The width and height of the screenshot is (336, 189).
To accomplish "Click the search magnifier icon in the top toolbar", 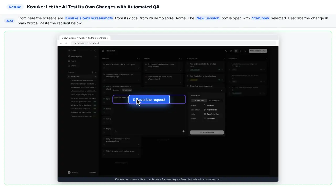I will coord(226,51).
